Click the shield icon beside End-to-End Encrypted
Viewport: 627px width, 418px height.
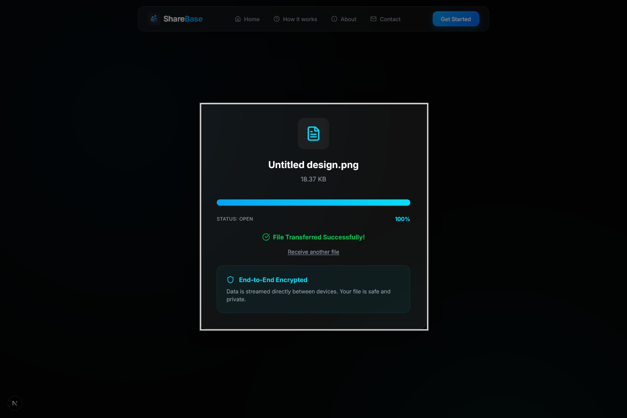[x=230, y=280]
